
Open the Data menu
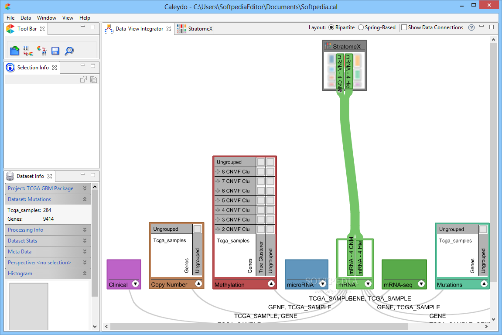(26, 18)
